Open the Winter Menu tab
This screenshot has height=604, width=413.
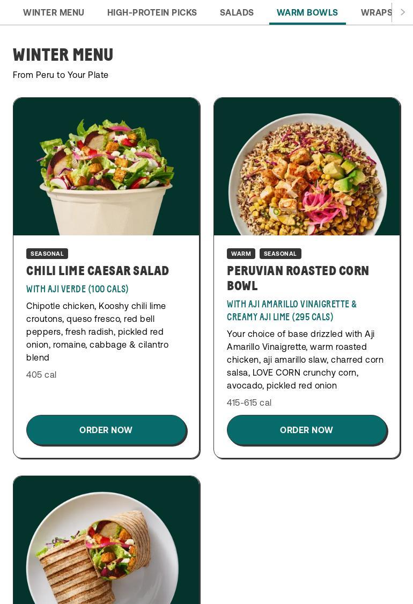[x=54, y=12]
